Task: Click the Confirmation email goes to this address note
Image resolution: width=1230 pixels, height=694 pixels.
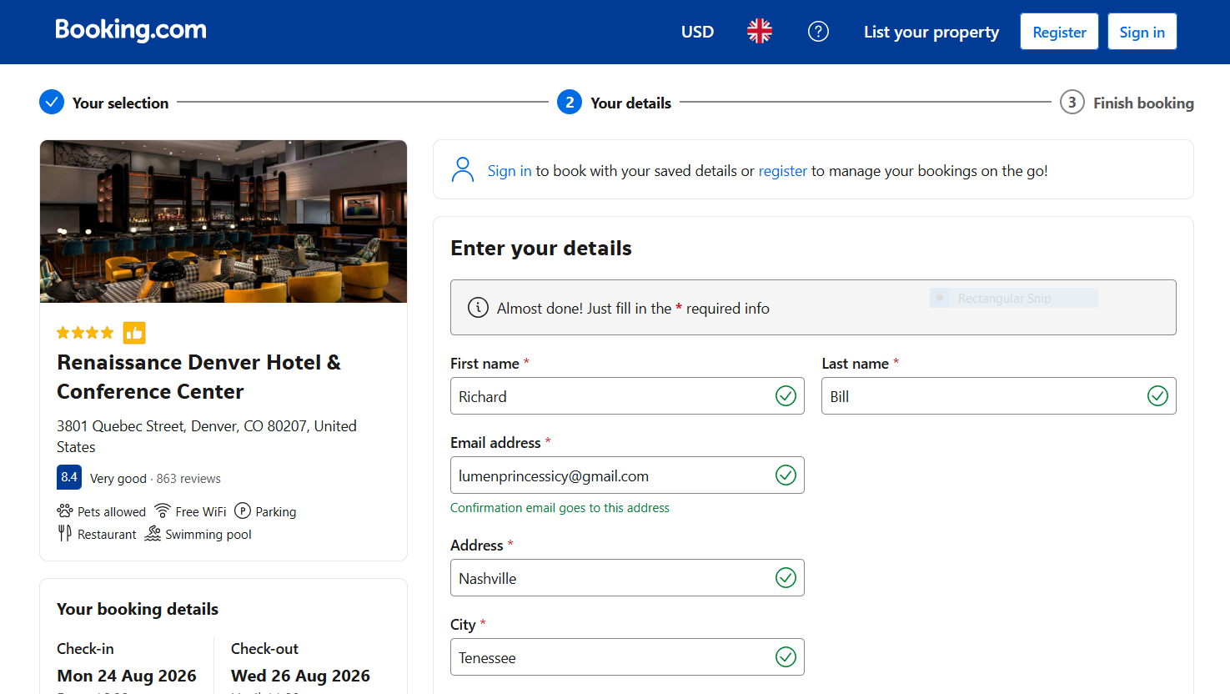Action: point(560,508)
